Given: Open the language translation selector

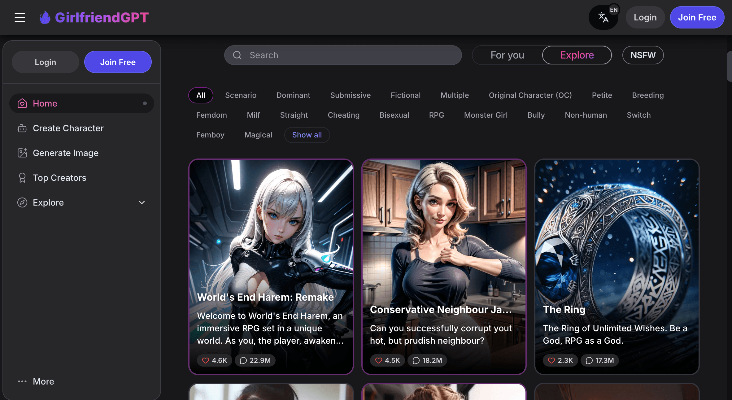Looking at the screenshot, I should (x=603, y=17).
